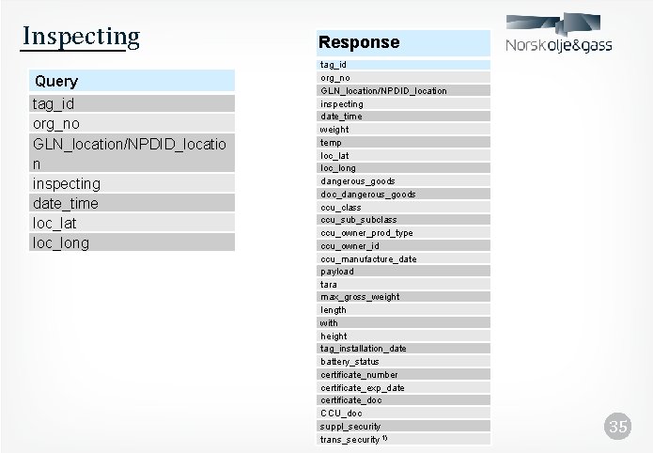Select the 'tag_installation_date' row
The width and height of the screenshot is (653, 453).
point(403,349)
